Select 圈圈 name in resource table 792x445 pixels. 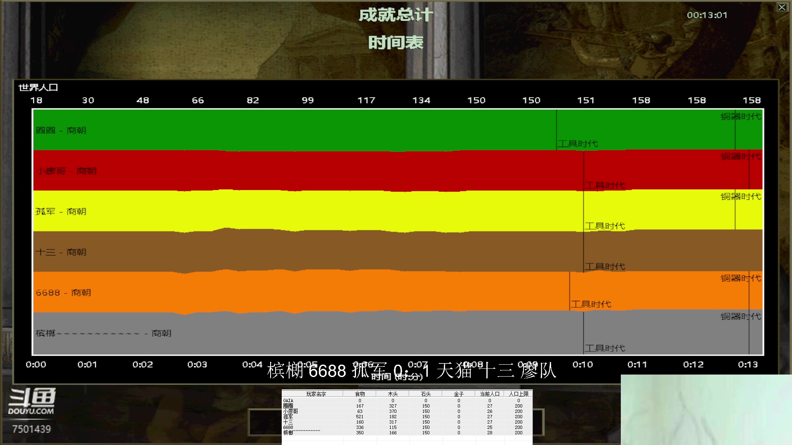click(288, 406)
